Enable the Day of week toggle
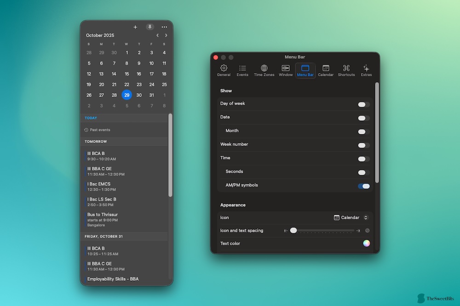This screenshot has width=460, height=306. pyautogui.click(x=363, y=104)
